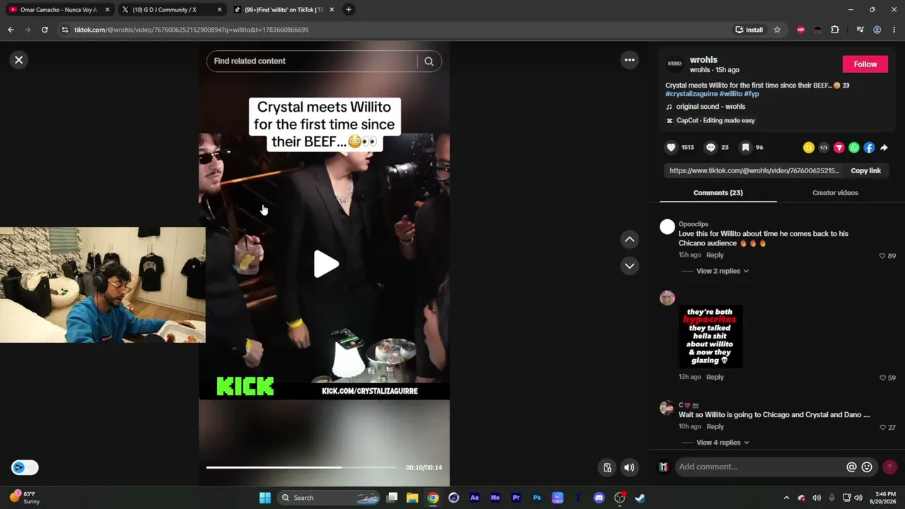Image resolution: width=905 pixels, height=509 pixels.
Task: Like the Opooclips comment
Action: tap(882, 256)
